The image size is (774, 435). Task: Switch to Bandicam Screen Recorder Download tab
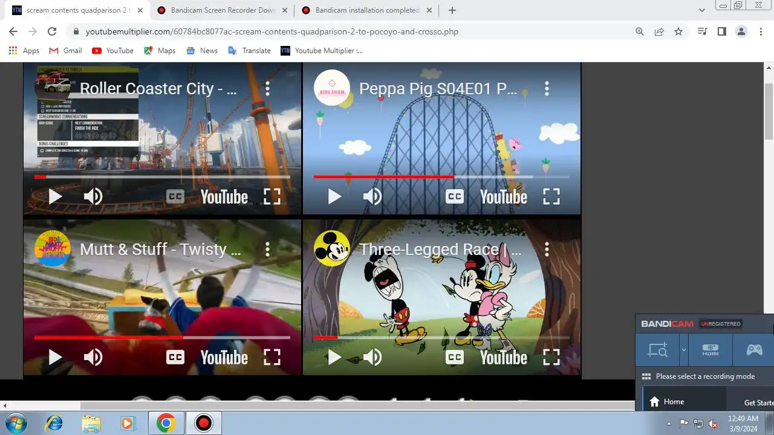click(x=221, y=10)
